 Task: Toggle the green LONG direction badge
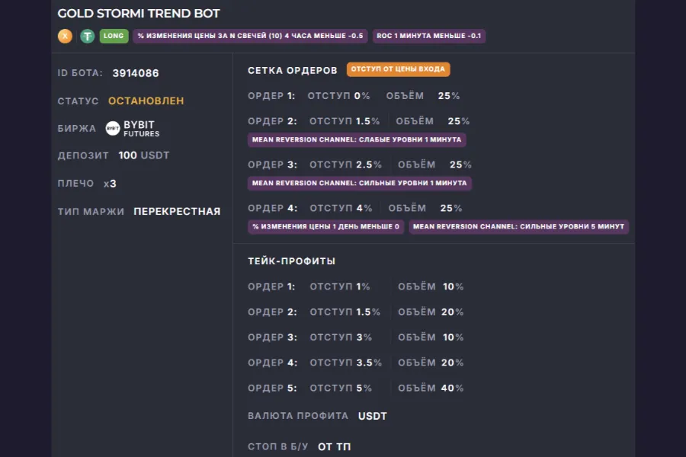pos(113,36)
